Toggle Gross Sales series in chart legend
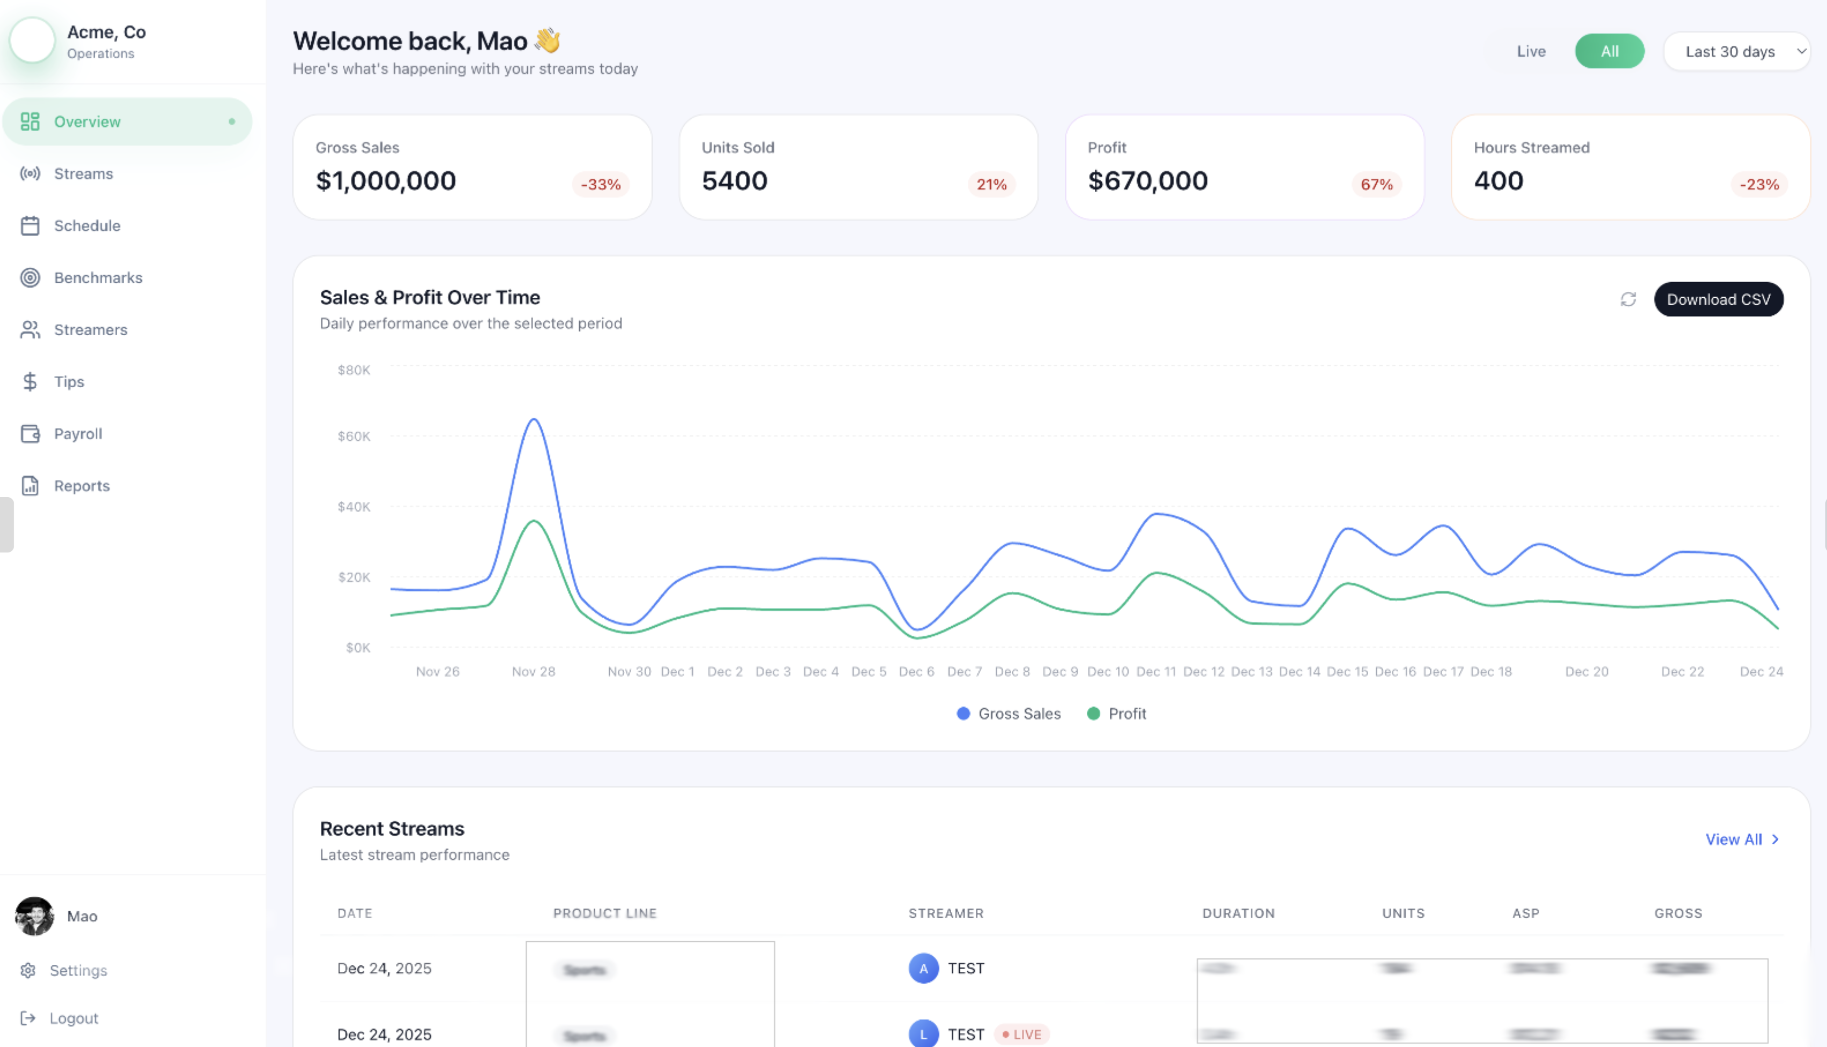This screenshot has height=1047, width=1827. pyautogui.click(x=1008, y=713)
